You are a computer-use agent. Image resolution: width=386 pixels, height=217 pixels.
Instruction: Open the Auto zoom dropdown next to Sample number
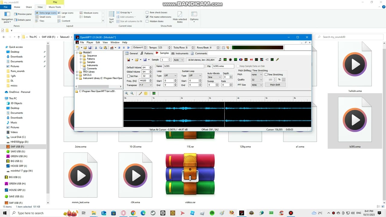[x=178, y=60]
